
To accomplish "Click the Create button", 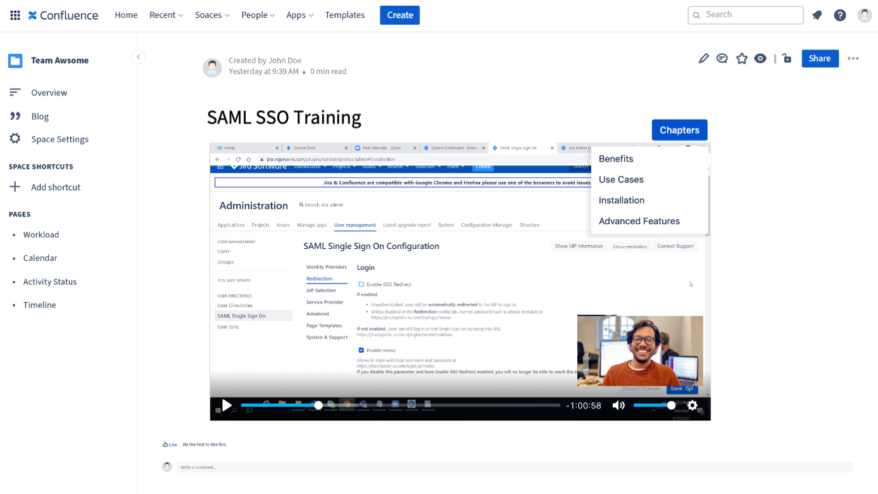I will 400,15.
